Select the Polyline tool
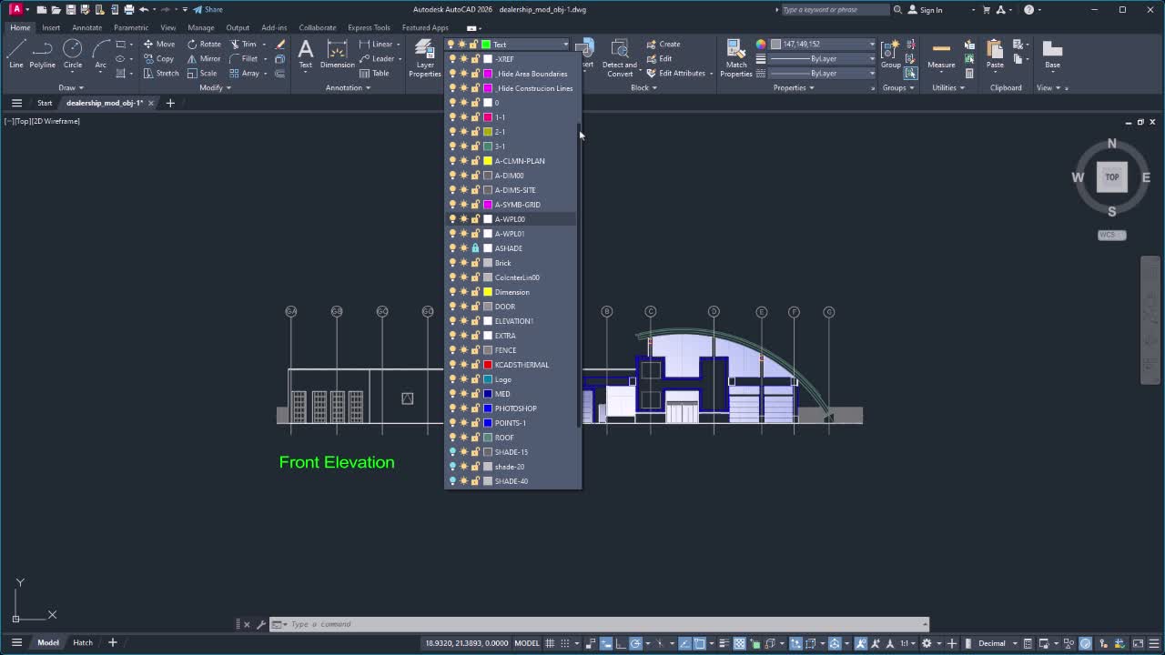Image resolution: width=1165 pixels, height=655 pixels. 42,54
